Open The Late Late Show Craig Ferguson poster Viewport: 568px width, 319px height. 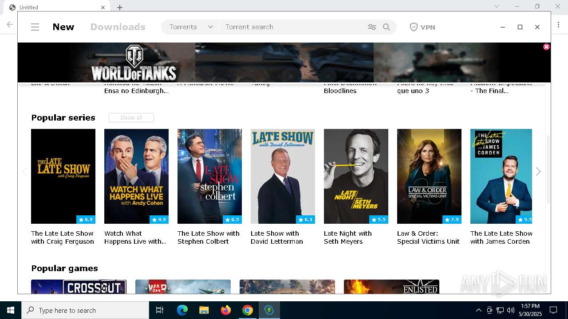click(x=63, y=176)
